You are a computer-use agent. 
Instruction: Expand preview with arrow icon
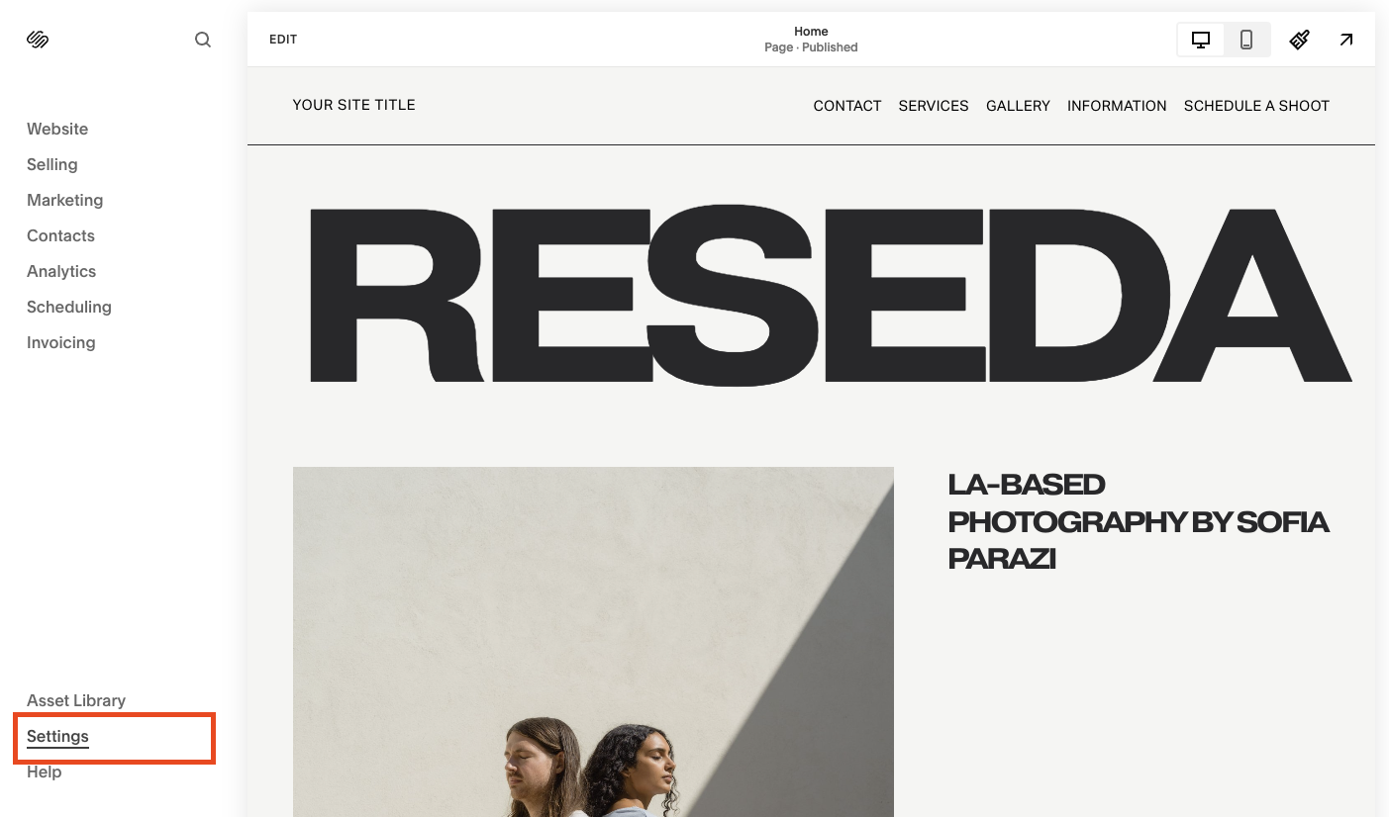pos(1346,40)
